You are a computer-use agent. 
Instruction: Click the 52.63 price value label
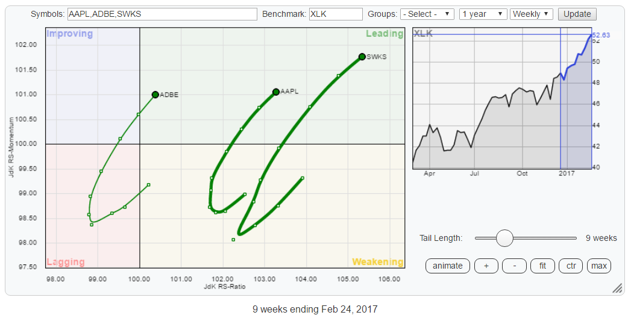(x=601, y=35)
